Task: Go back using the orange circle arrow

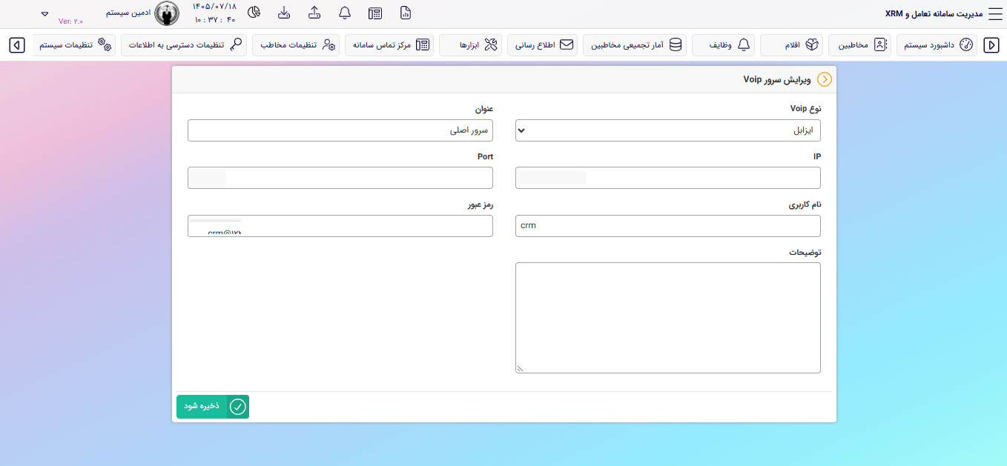Action: [x=824, y=79]
